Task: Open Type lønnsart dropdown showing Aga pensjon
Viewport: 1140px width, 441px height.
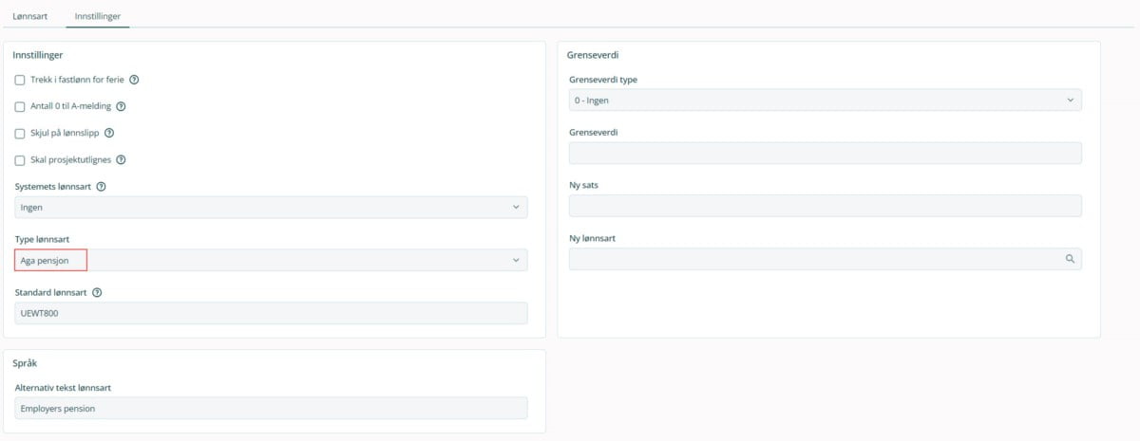Action: point(271,260)
